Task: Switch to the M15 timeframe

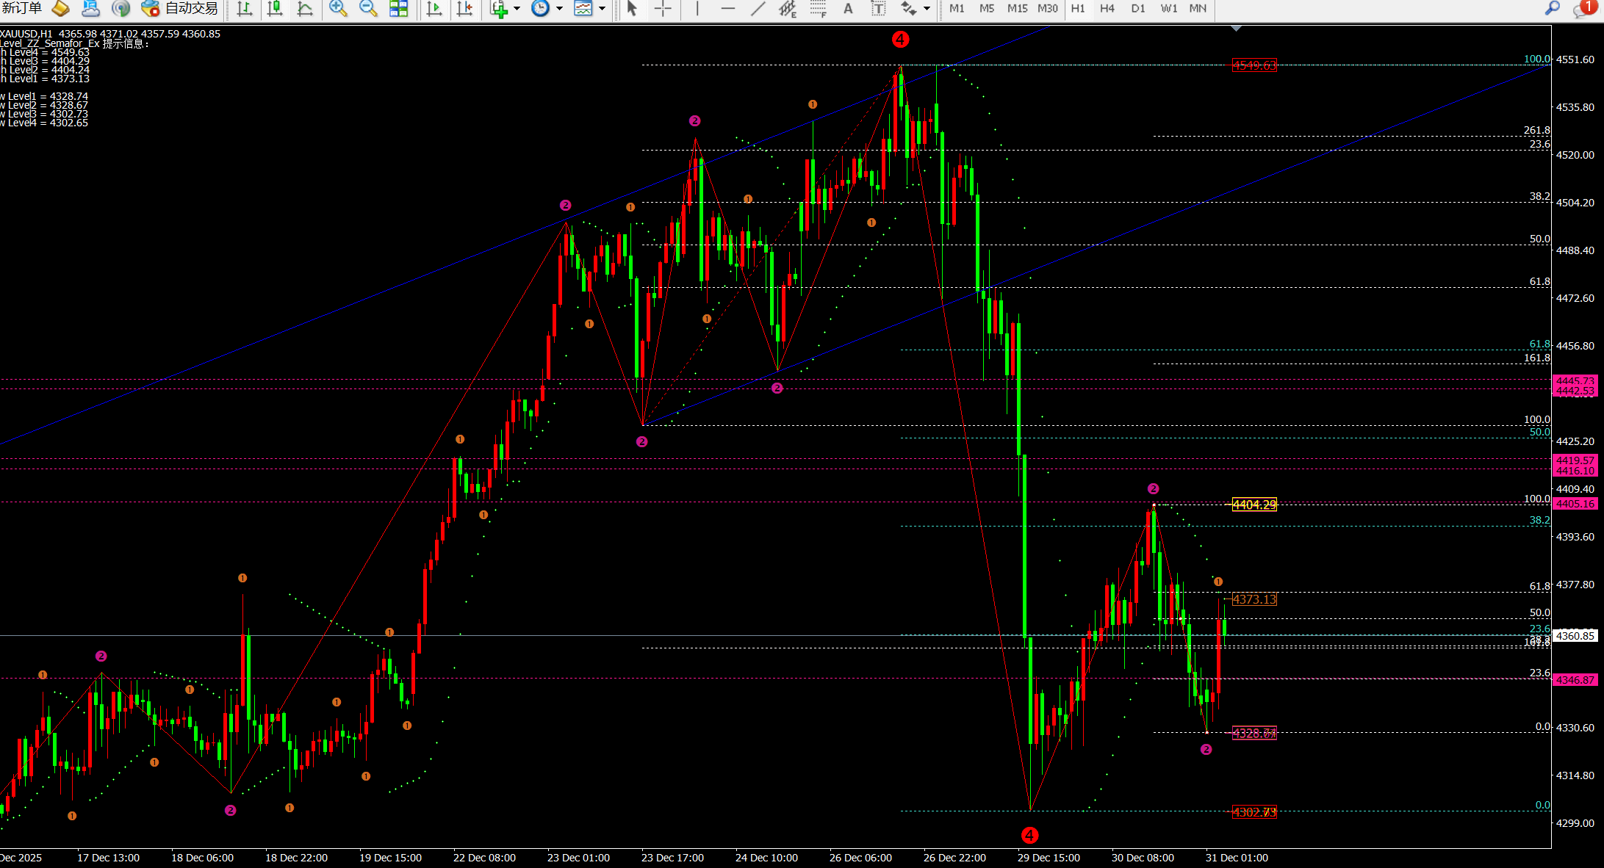Action: [x=1017, y=9]
